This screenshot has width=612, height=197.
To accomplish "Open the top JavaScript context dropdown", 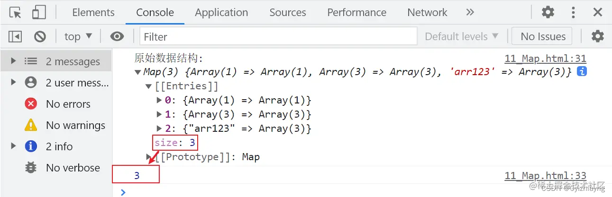I will pos(78,36).
